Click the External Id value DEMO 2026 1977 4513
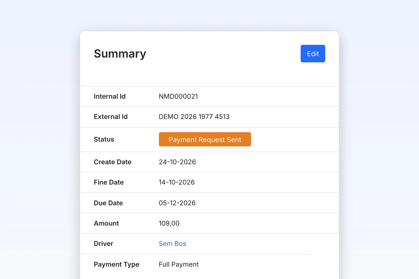 [x=194, y=117]
